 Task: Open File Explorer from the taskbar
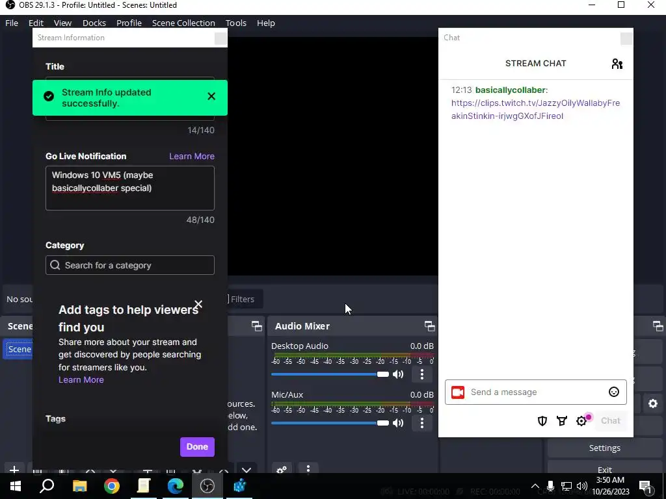click(79, 486)
